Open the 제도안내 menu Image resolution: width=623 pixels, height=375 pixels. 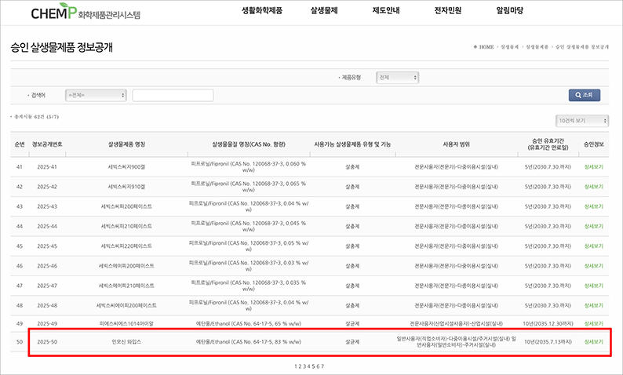click(386, 11)
